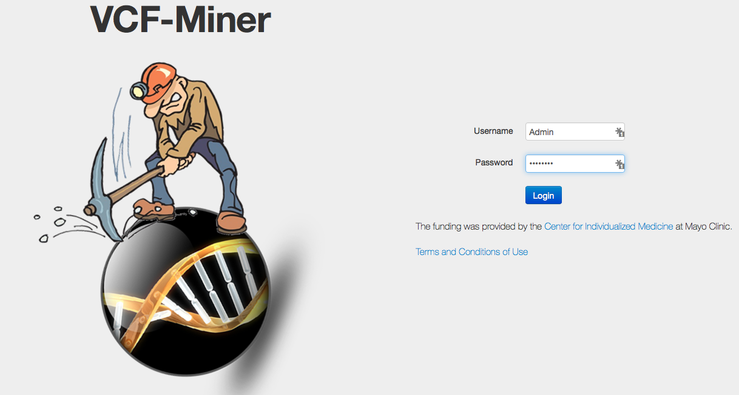Click the password manager icon in Password field

tap(619, 164)
